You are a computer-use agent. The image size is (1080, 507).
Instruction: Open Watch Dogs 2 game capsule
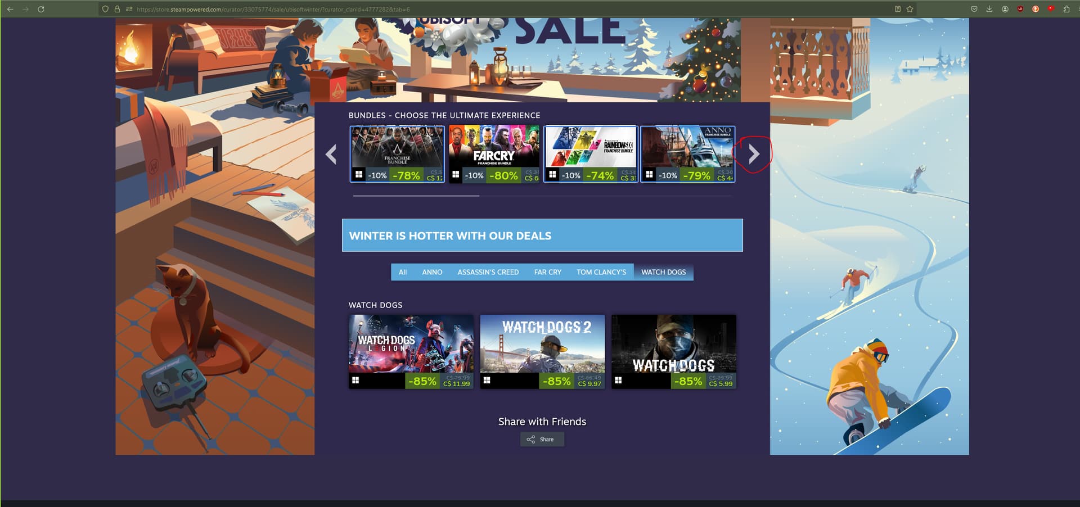coord(542,352)
